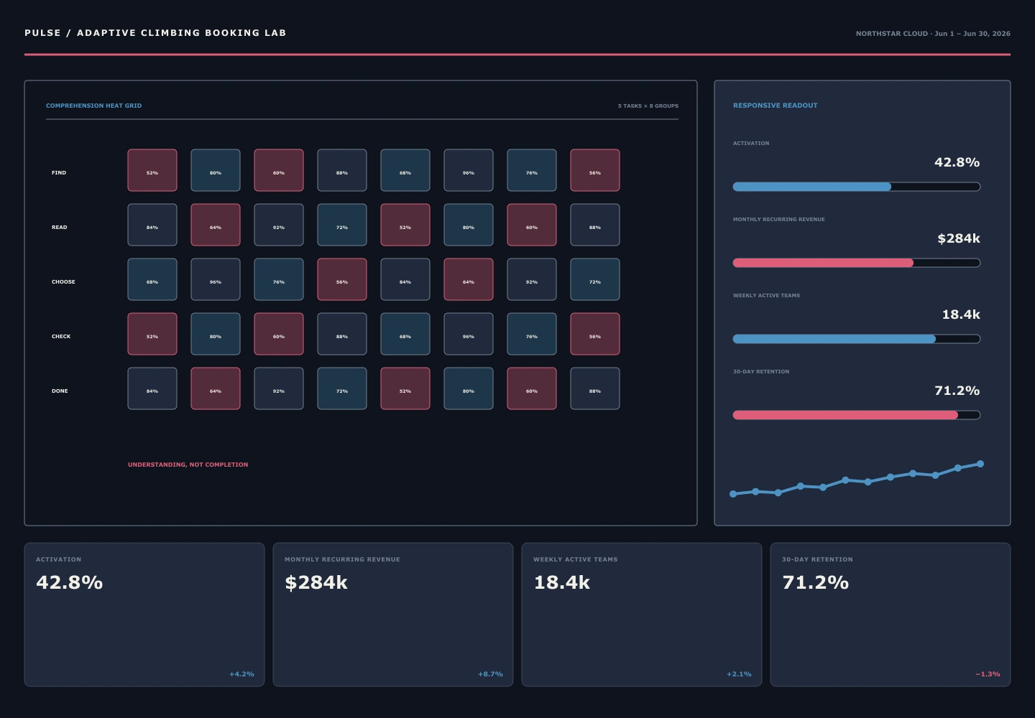Viewport: 1035px width, 718px height.
Task: Click the CHOOSE row label
Action: (63, 281)
